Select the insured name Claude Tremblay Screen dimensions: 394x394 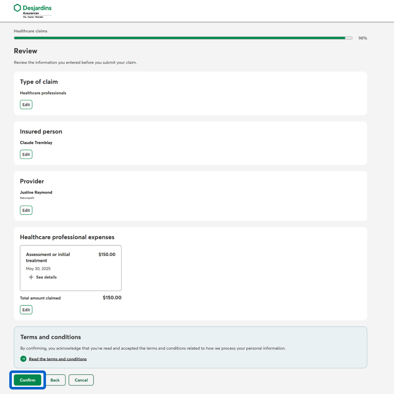click(36, 143)
